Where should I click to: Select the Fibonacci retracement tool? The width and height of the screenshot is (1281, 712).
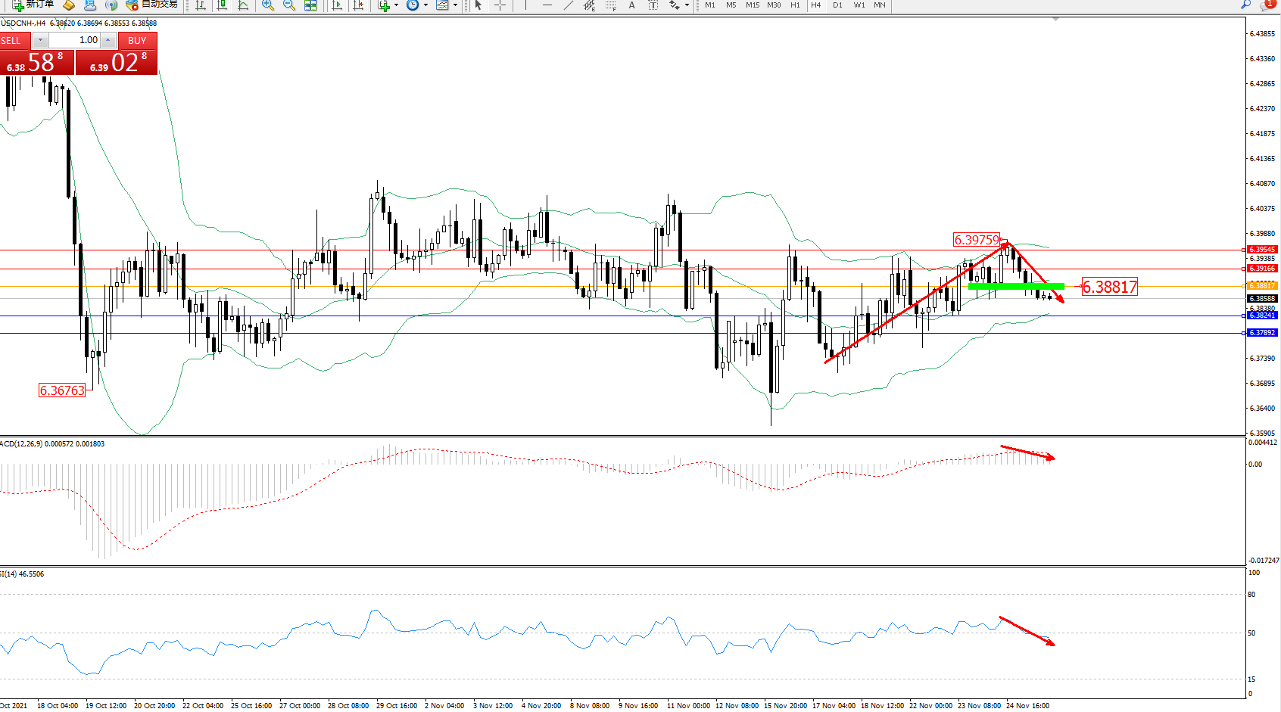pyautogui.click(x=610, y=5)
